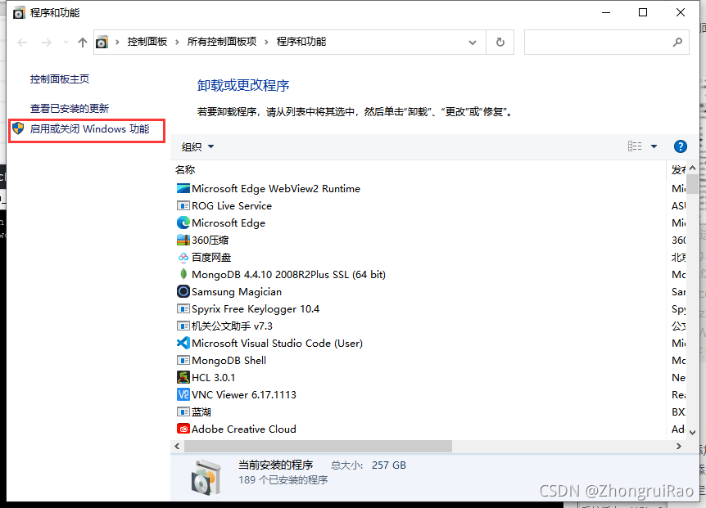Viewport: 706px width, 508px height.
Task: Open the 组织 dropdown menu
Action: pyautogui.click(x=197, y=146)
